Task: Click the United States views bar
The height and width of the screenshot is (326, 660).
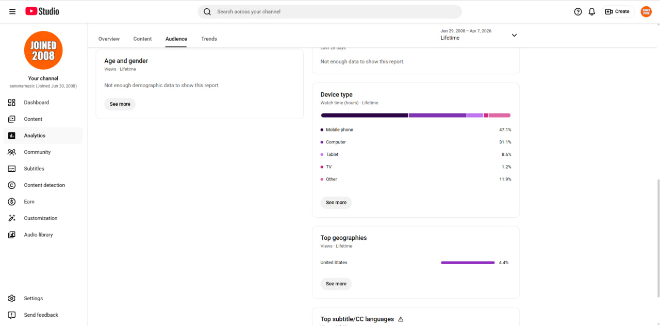Action: (468, 263)
